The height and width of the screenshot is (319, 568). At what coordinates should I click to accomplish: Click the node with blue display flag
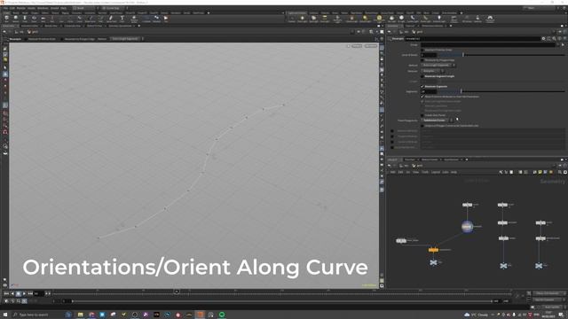[x=468, y=227]
